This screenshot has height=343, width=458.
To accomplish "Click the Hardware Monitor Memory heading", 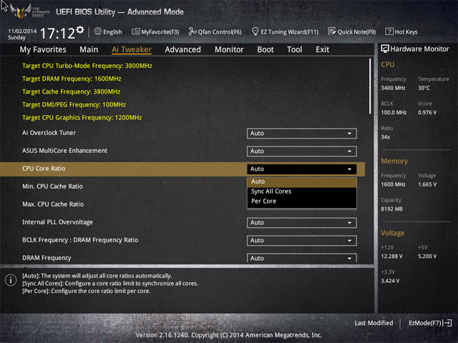I will point(394,161).
